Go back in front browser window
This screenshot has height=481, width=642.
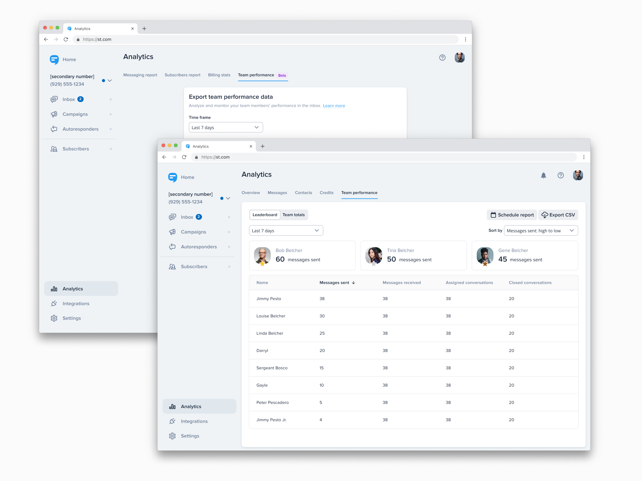point(164,157)
